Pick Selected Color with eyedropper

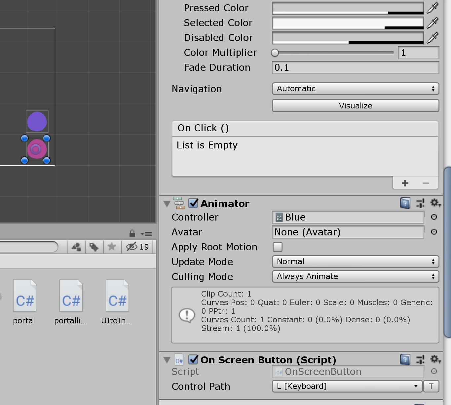coord(432,23)
